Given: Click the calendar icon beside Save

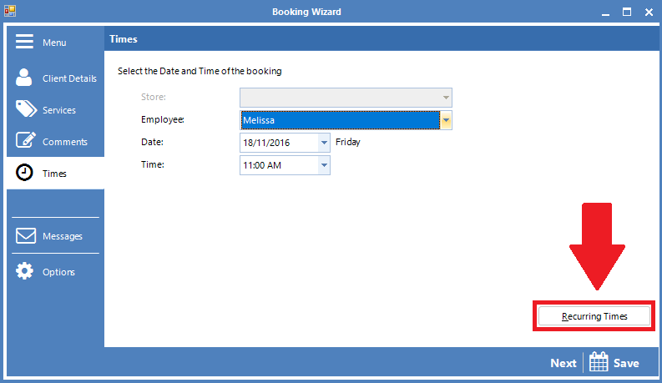Looking at the screenshot, I should coord(599,362).
